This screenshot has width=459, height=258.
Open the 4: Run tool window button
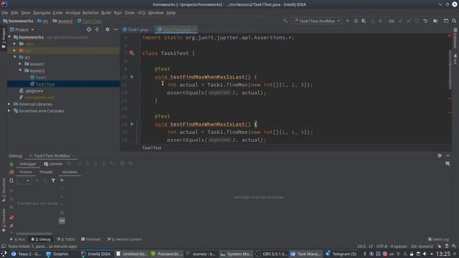tap(18, 239)
